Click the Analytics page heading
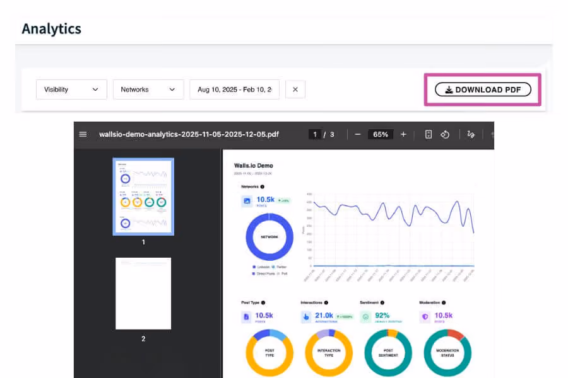Viewport: 568px width, 378px height. pos(52,29)
